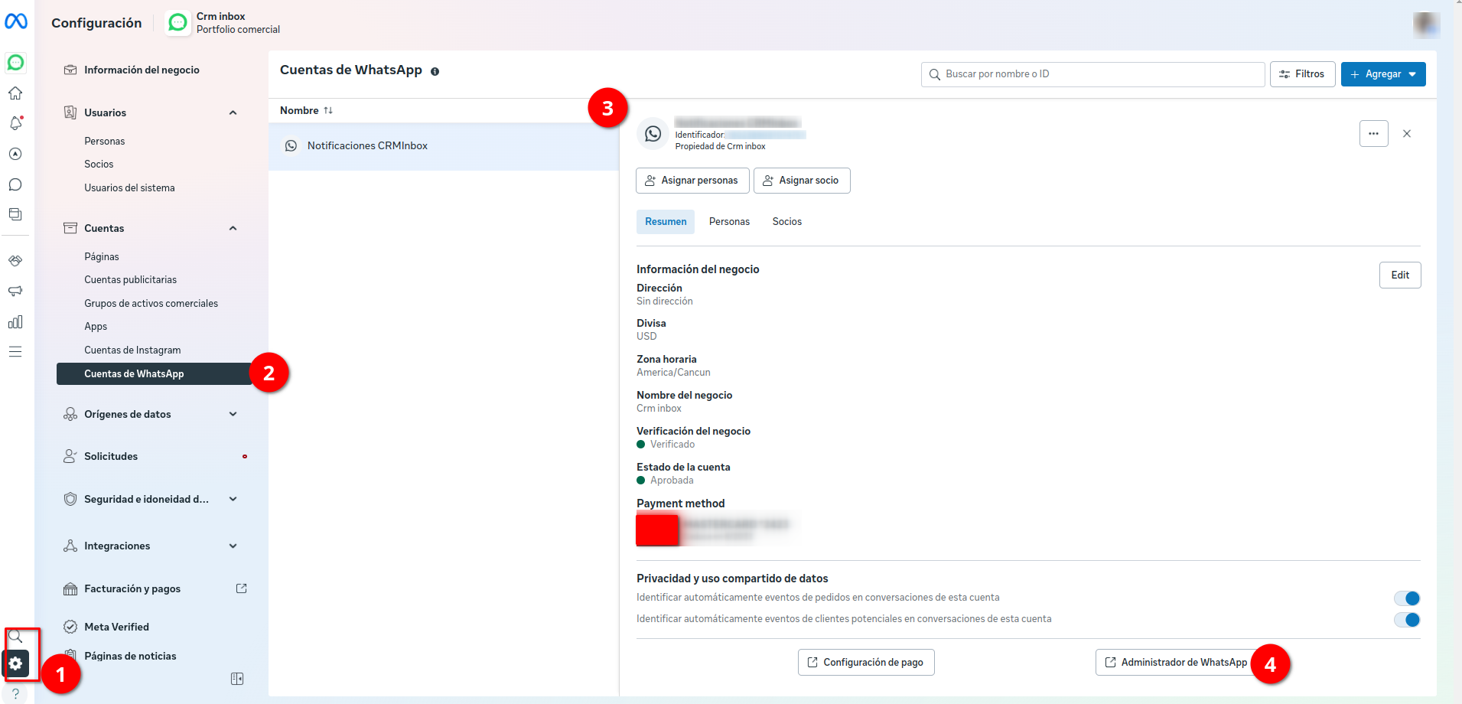Collapse the Usuarios section
Viewport: 1462px width, 704px height.
point(233,113)
